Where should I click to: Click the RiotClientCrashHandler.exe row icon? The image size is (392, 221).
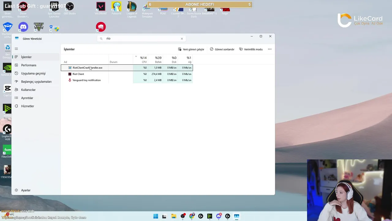tap(70, 68)
